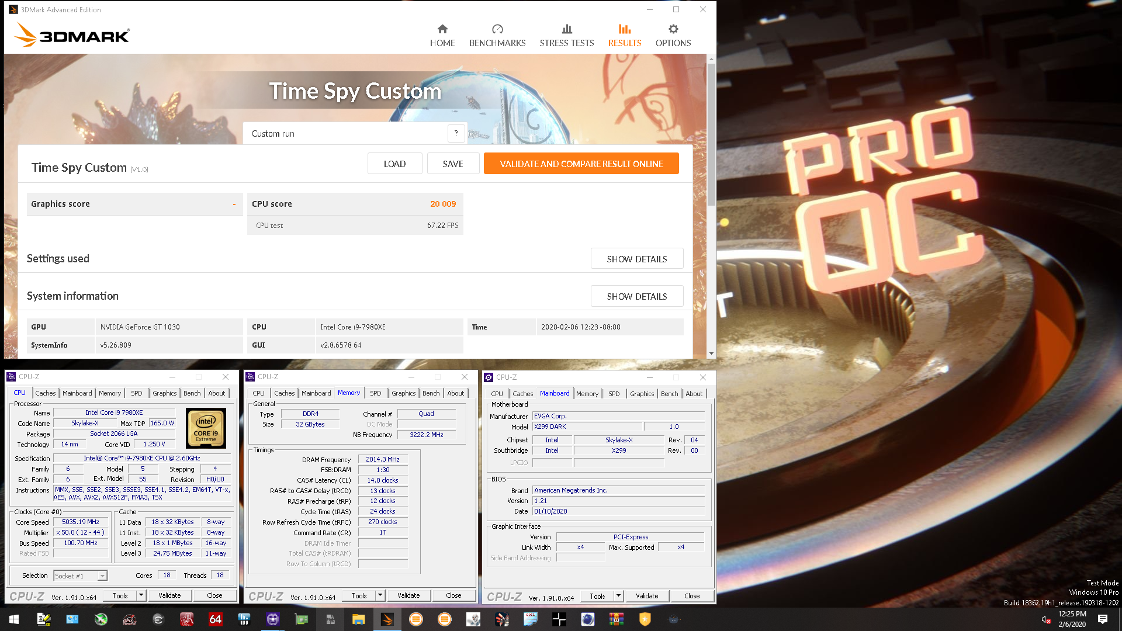Open the EVGA E taskbar icon

(x=158, y=619)
